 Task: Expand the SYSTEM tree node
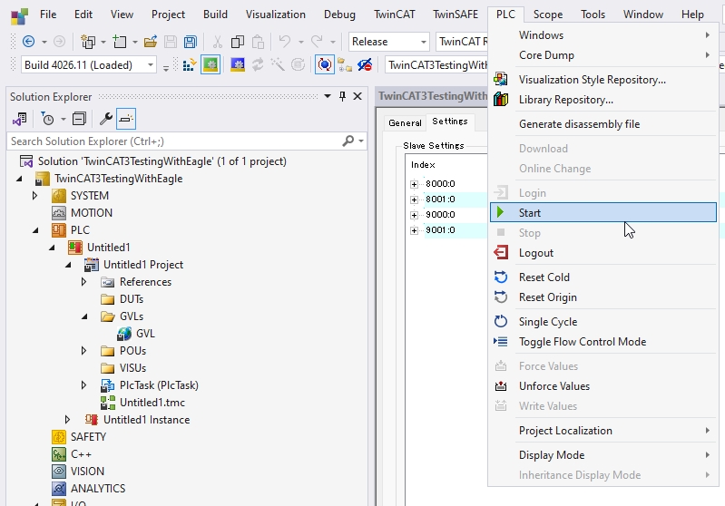pos(34,196)
